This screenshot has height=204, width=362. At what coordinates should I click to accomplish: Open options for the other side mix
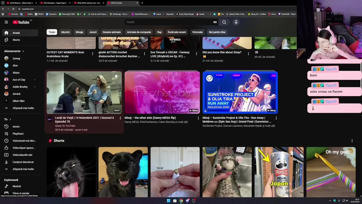point(198,118)
